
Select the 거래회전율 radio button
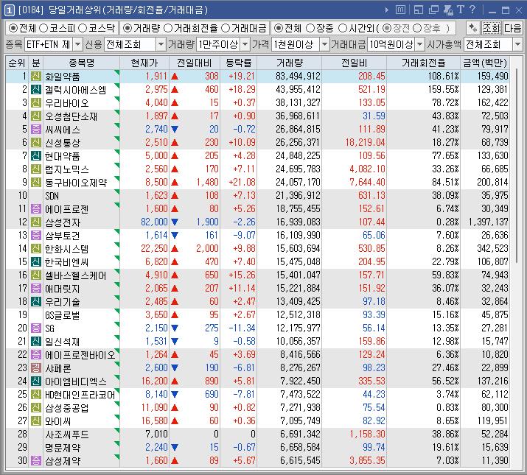(168, 28)
